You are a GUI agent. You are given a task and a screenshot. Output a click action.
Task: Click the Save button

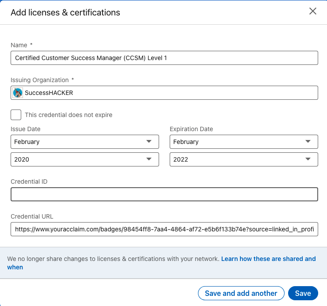click(x=303, y=293)
